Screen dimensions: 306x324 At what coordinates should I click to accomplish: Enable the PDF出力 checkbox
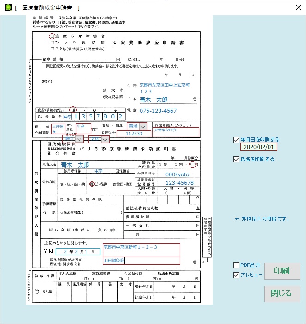click(x=236, y=265)
